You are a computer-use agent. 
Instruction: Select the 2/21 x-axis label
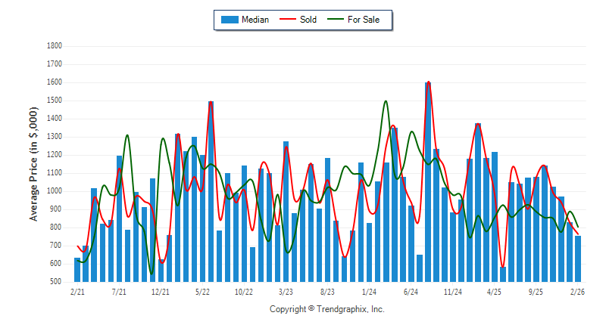[77, 291]
